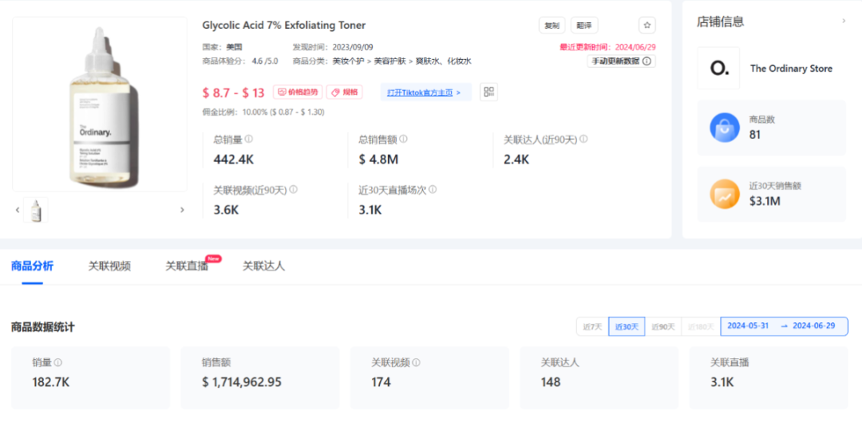Click the 复制 button
Image resolution: width=862 pixels, height=426 pixels.
pos(552,26)
